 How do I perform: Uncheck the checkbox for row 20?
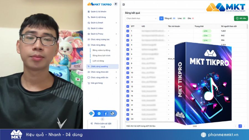pos(128,119)
